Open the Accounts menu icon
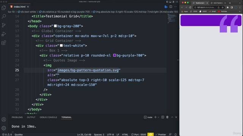 click(4, 119)
